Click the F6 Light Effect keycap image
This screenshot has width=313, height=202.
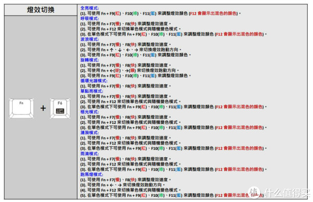click(x=60, y=108)
